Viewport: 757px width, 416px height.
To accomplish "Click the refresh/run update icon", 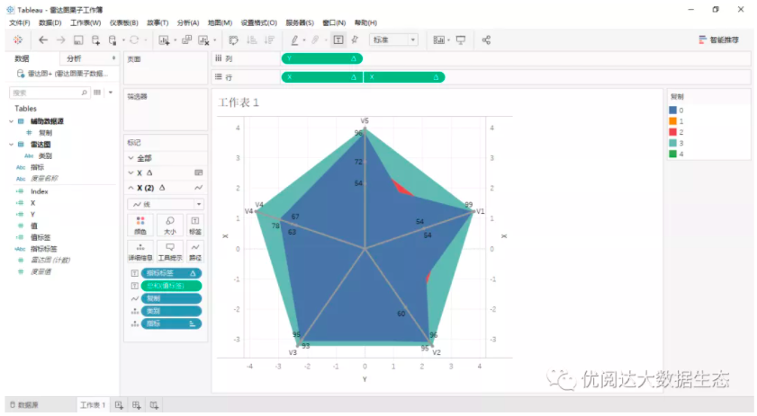I will [x=134, y=40].
